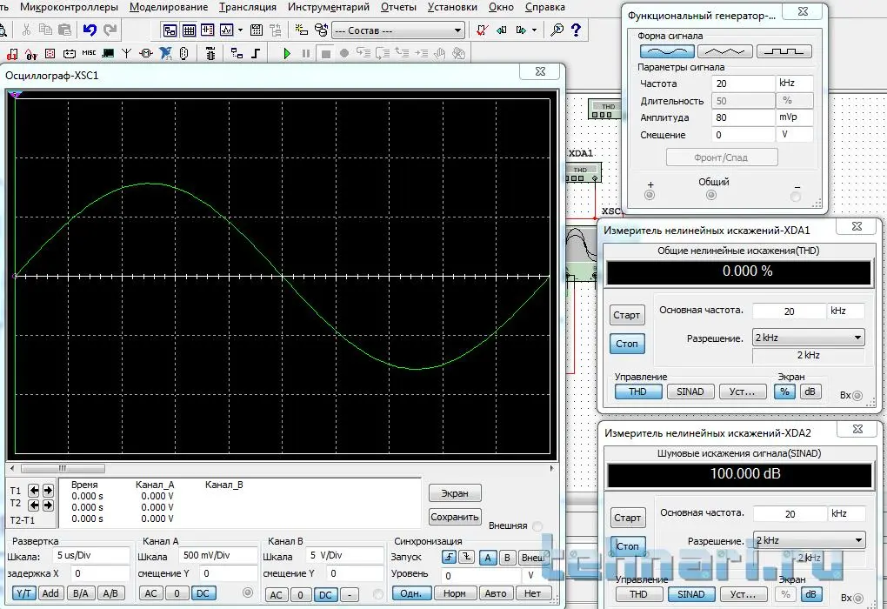Screen dimensions: 887x609
Task: Choose rising edge trigger in Синхронизация
Action: tap(449, 558)
